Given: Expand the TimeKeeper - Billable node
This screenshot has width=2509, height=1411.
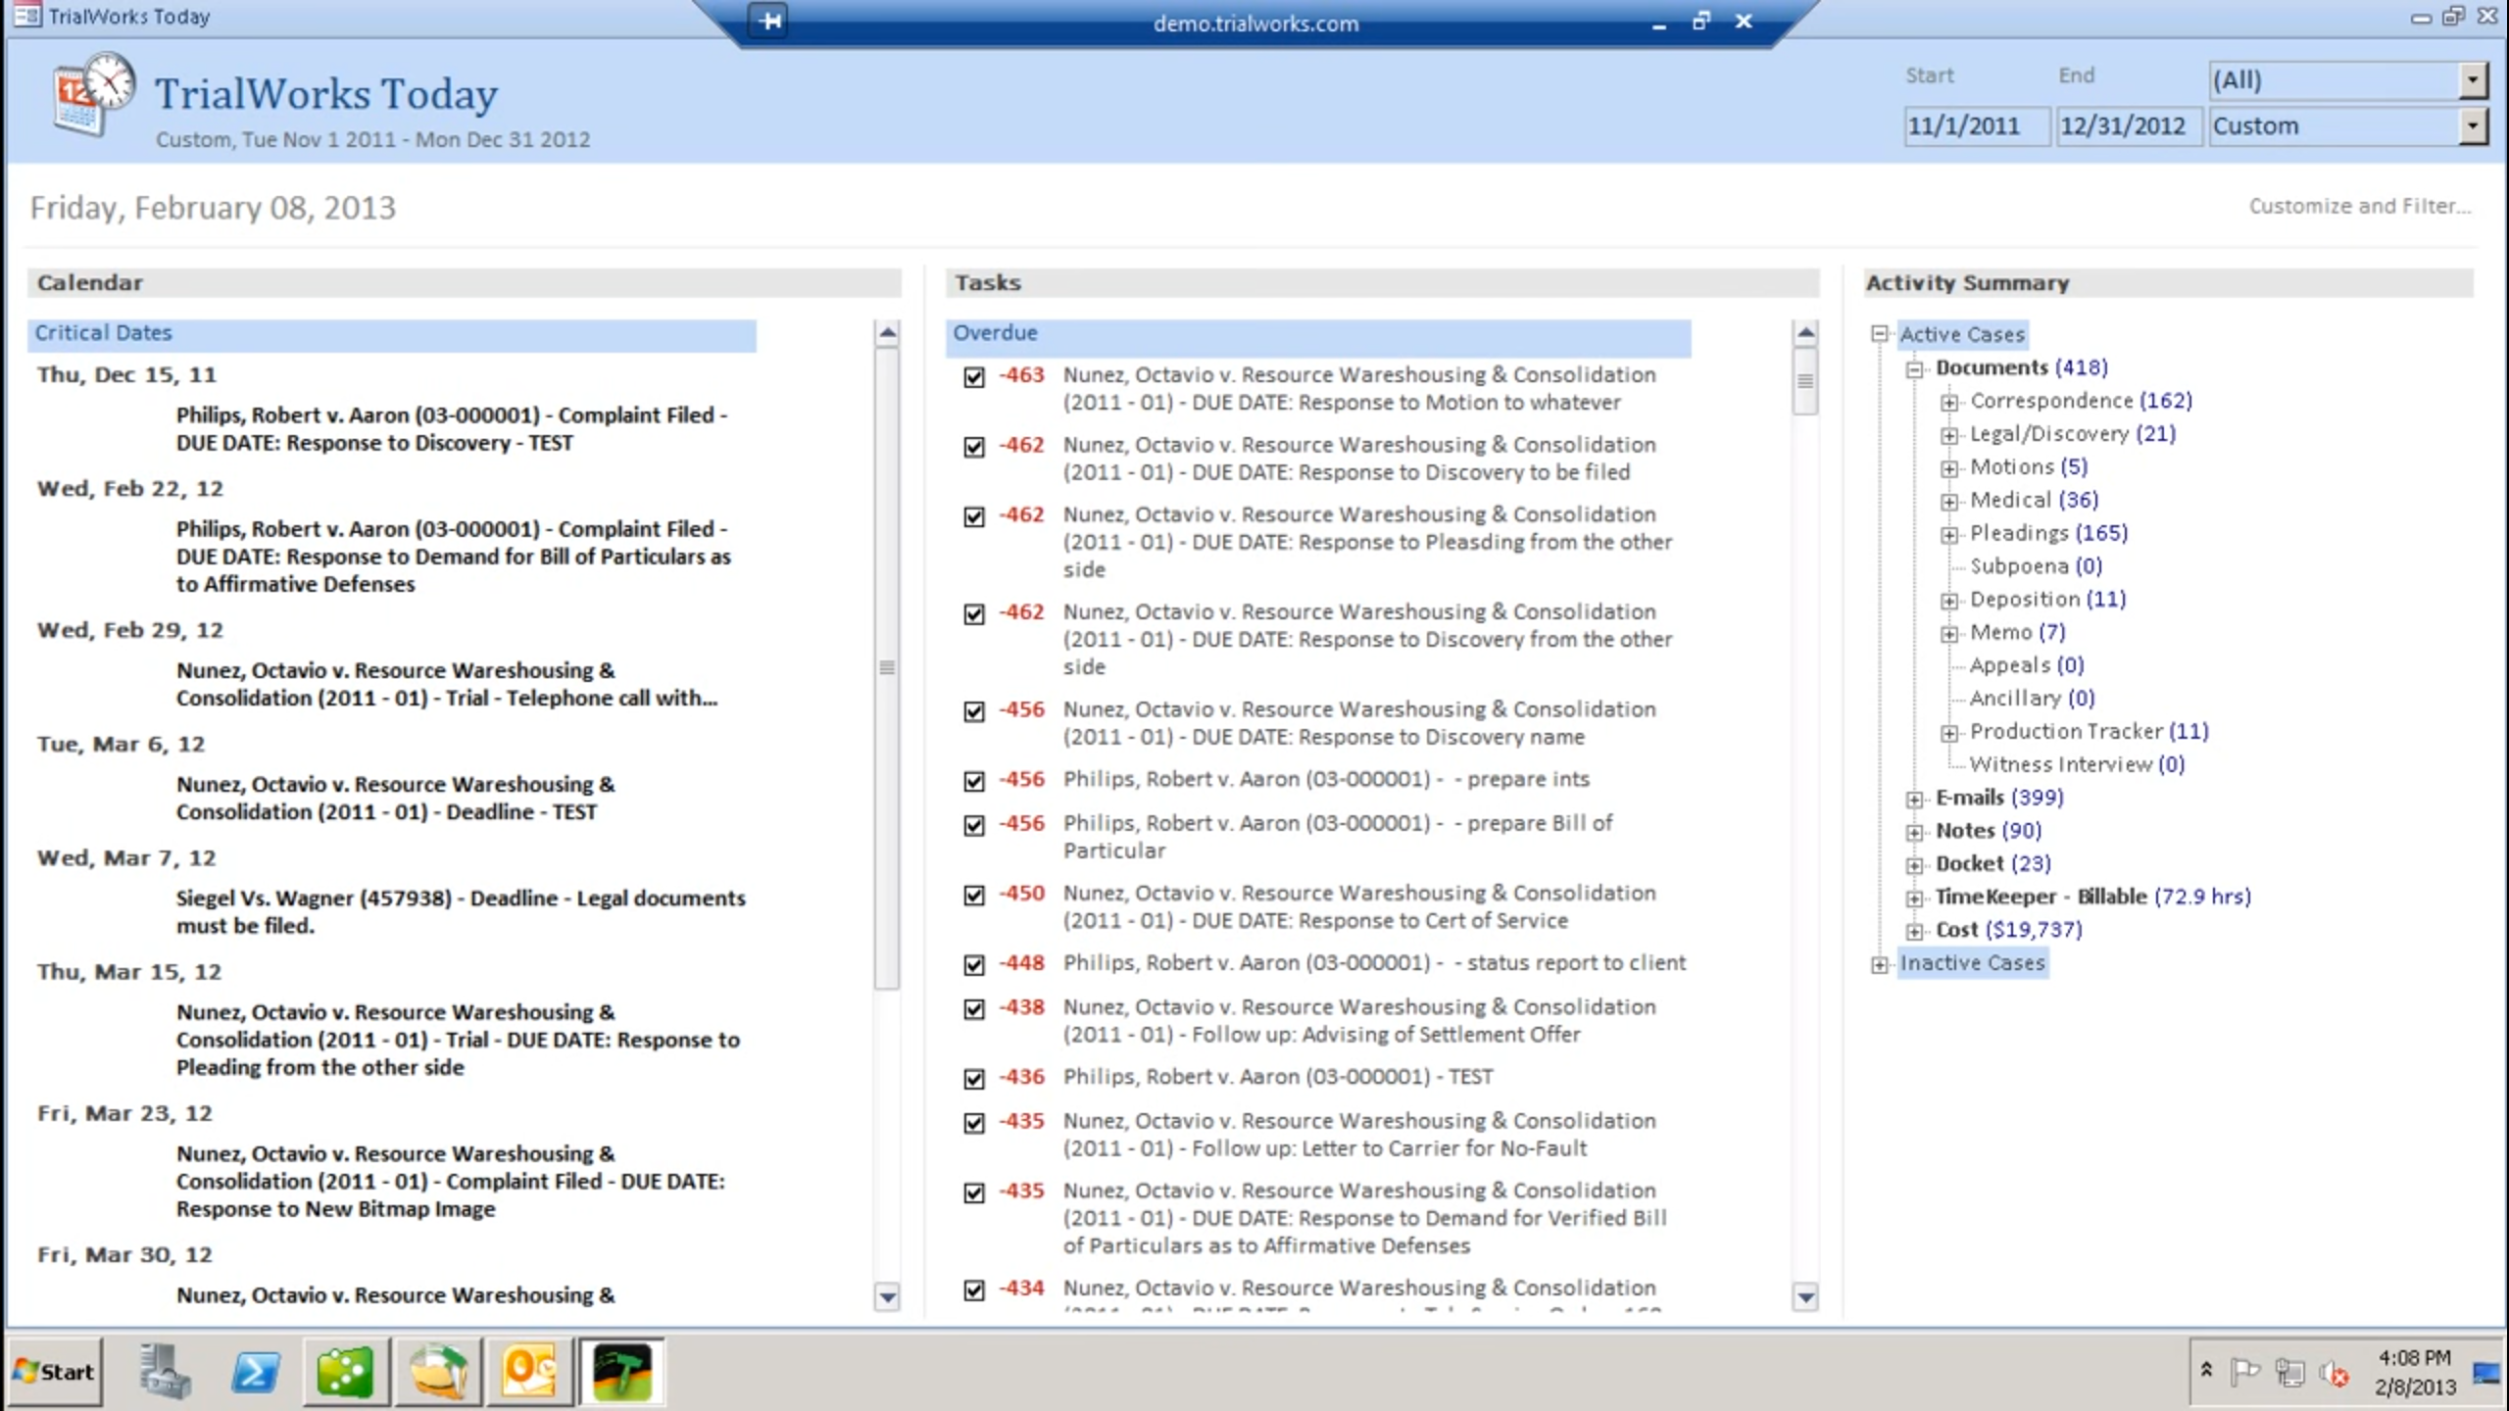Looking at the screenshot, I should [1914, 898].
